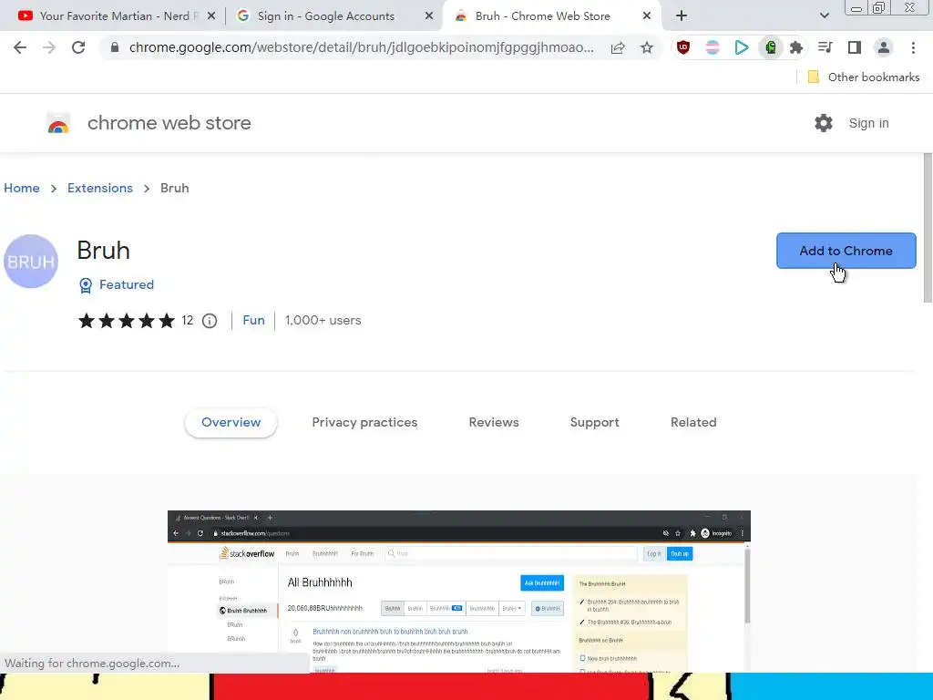Open the Extensions puzzle-piece menu

coord(796,47)
